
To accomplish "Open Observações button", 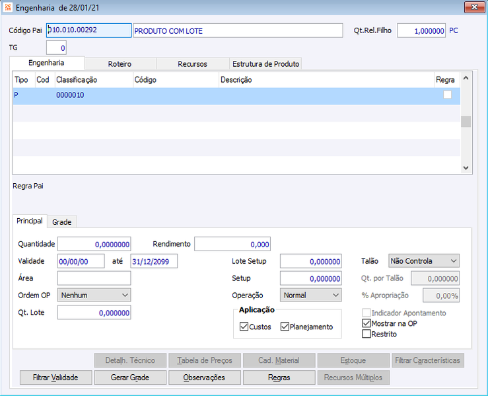I will point(205,377).
